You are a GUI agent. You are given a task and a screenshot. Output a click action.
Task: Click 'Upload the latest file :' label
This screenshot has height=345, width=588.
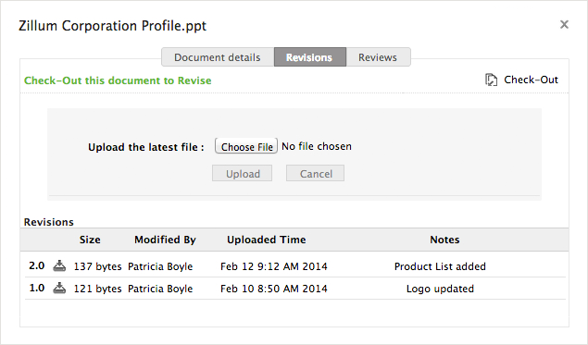coord(146,147)
